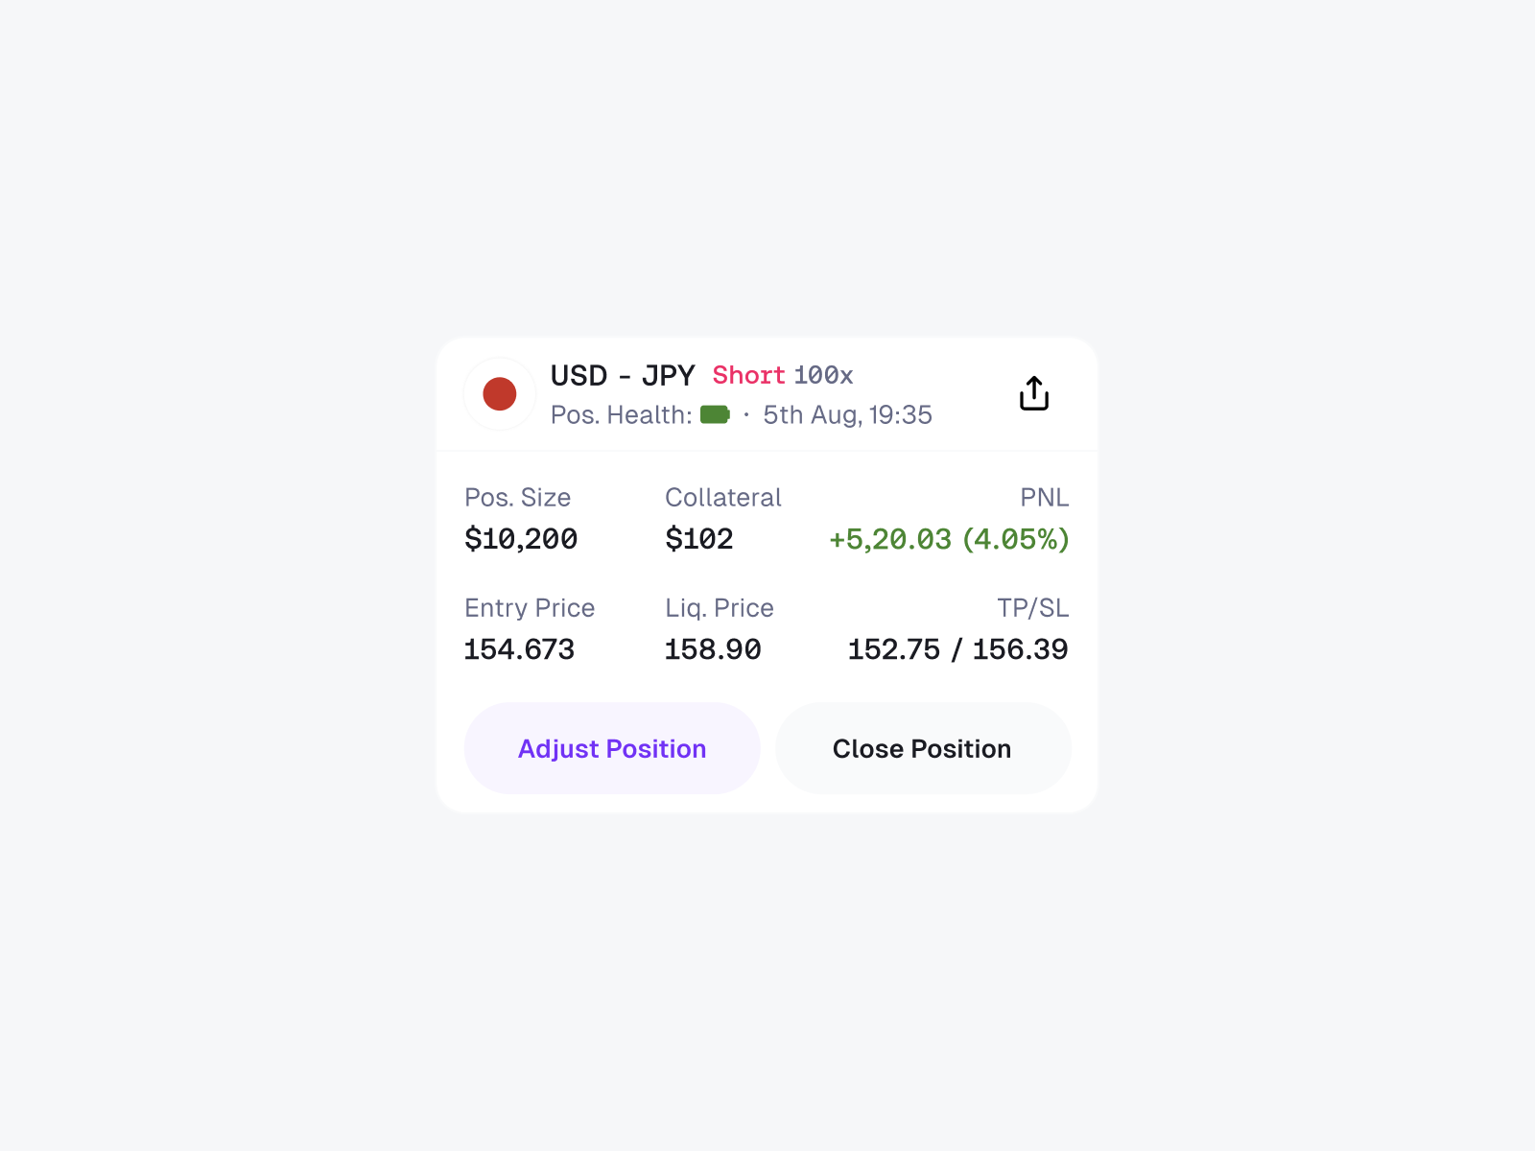Click the Short position label
Screen dimensions: 1535x1151
click(748, 375)
